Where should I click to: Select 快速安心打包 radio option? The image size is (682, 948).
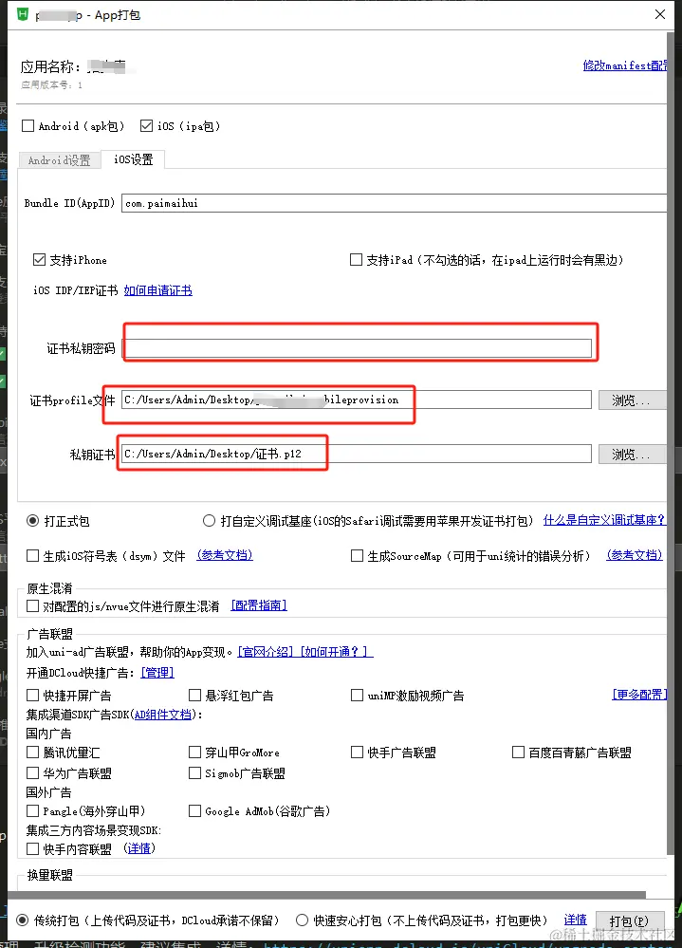(302, 920)
